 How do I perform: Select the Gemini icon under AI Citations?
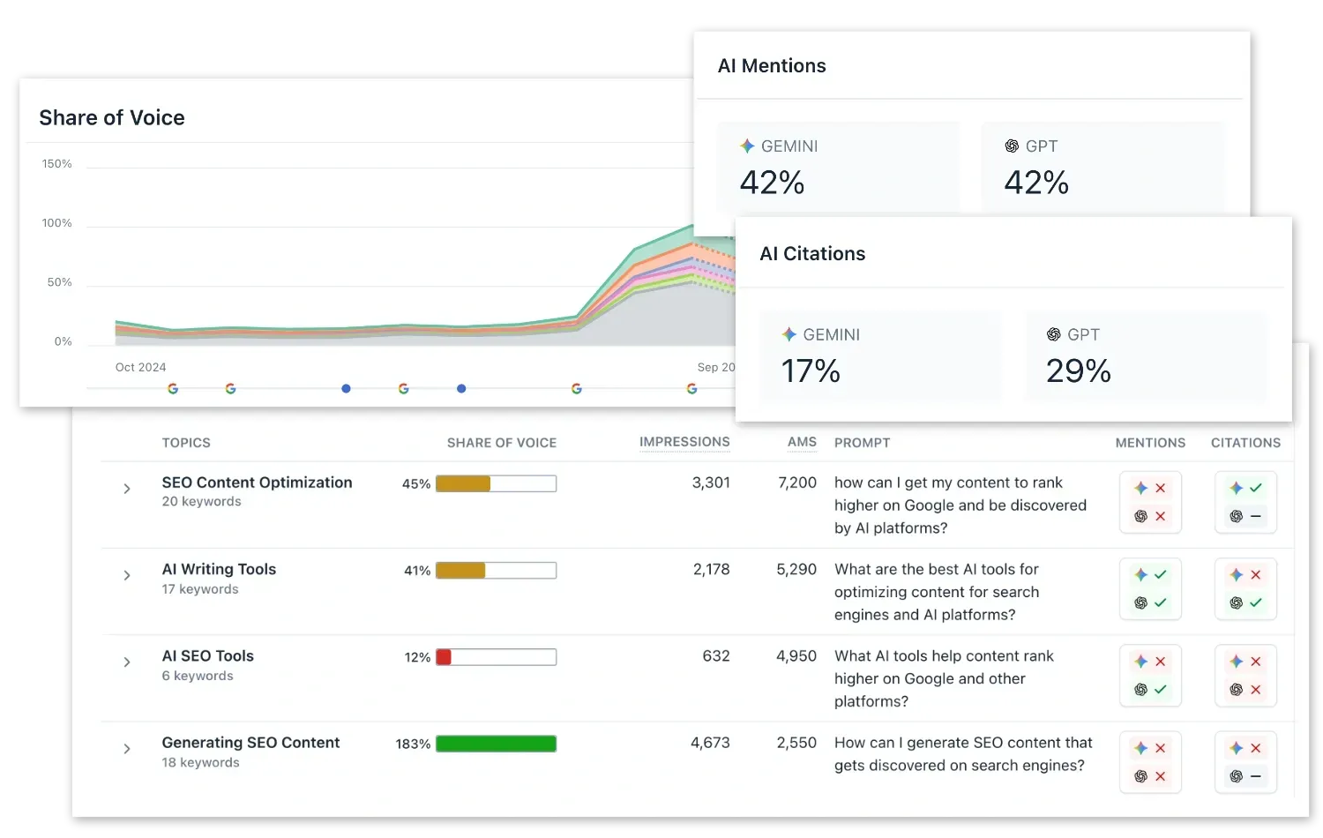(787, 334)
